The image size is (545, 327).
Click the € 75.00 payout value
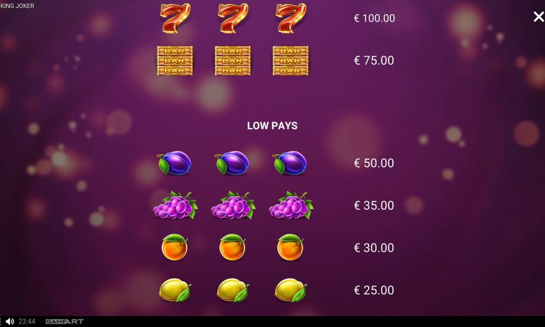[374, 60]
